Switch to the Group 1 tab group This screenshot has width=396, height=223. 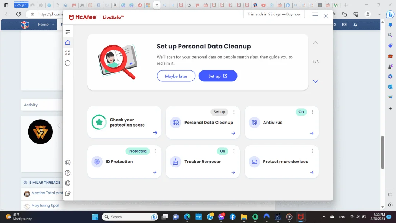tap(21, 5)
